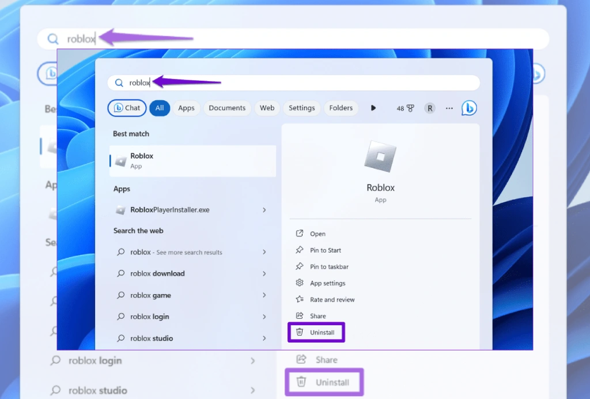
Task: Click the Rate and review star icon
Action: coord(300,299)
